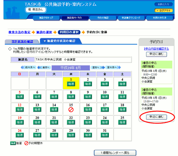
Task: Click 抽選 icon for day 24
Action: point(105,122)
